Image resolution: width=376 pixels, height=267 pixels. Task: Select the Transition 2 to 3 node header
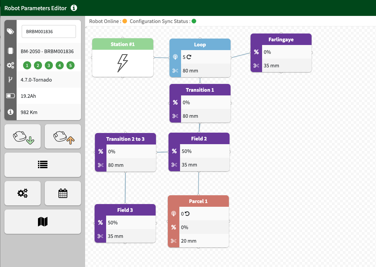(125, 139)
